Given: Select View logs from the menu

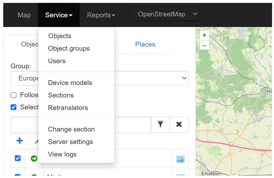Looking at the screenshot, I should [x=62, y=154].
